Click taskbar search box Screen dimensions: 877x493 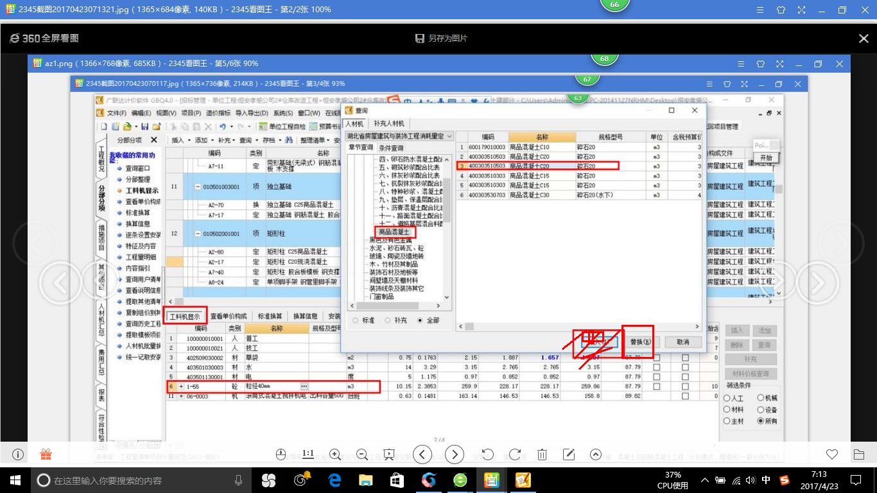point(141,480)
